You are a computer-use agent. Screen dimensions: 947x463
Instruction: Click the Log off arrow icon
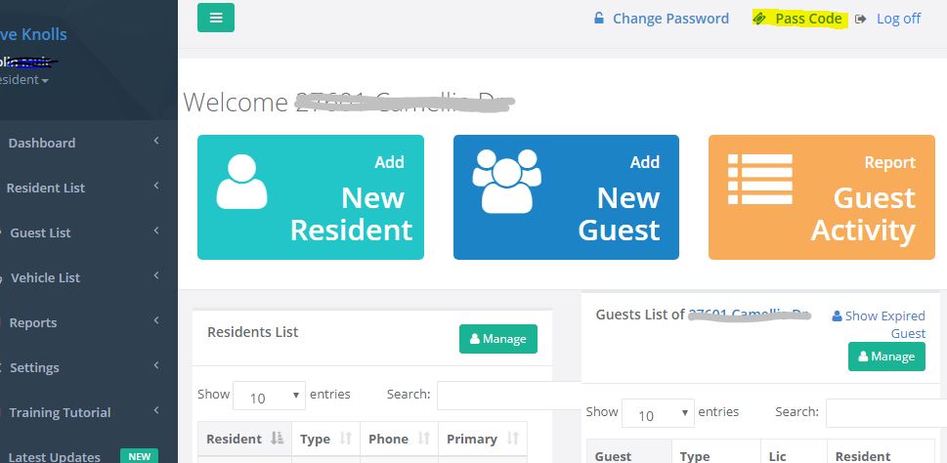(861, 19)
